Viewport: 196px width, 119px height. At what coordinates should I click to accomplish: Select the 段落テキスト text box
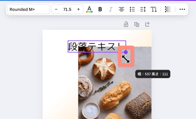point(97,46)
